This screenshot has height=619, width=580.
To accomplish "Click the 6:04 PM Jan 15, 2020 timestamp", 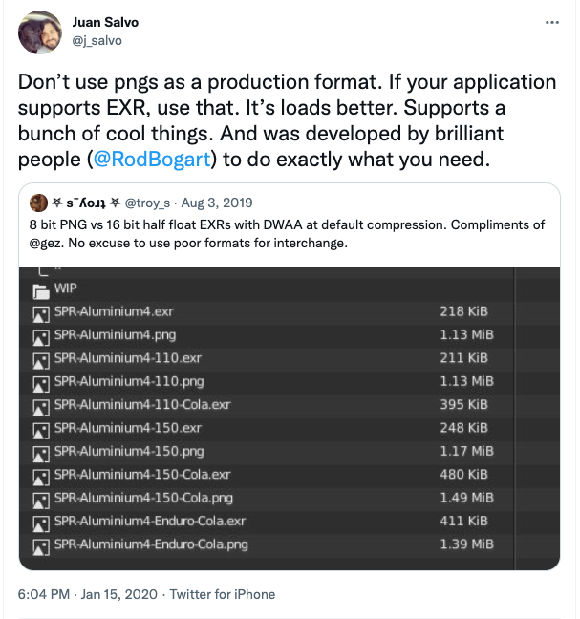I will point(89,594).
